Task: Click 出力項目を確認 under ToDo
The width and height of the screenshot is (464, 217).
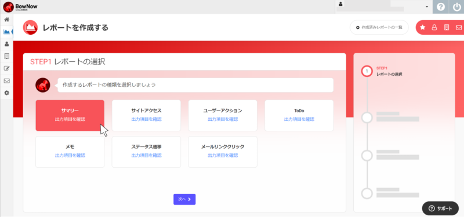Action: [299, 120]
